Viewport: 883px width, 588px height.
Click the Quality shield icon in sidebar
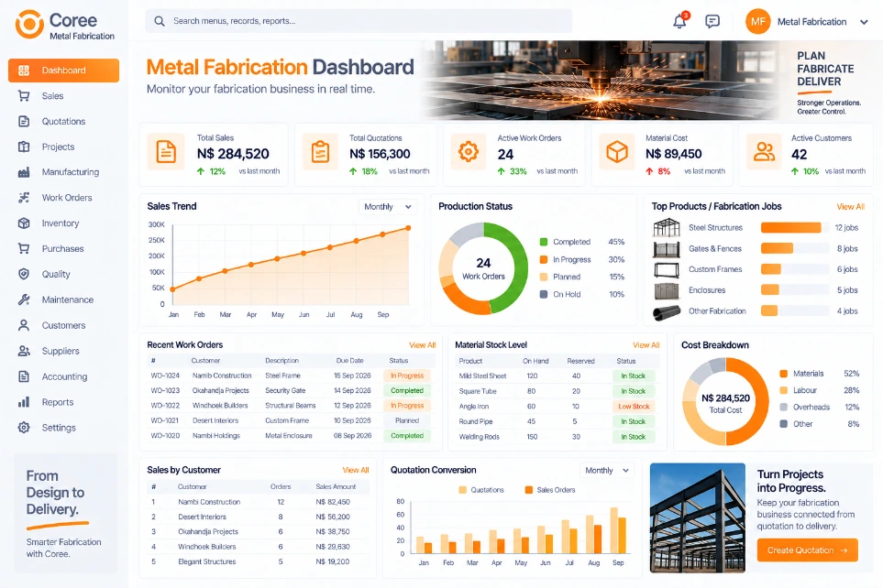point(24,274)
